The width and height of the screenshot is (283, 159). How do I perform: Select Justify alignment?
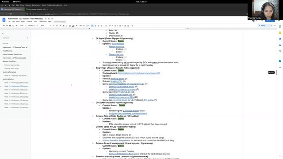click(x=101, y=26)
